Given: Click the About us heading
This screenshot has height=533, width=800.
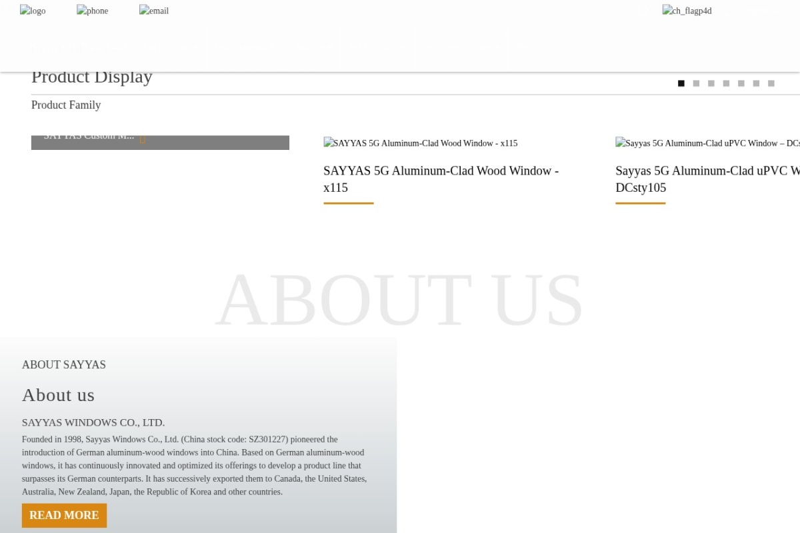Looking at the screenshot, I should (x=58, y=394).
